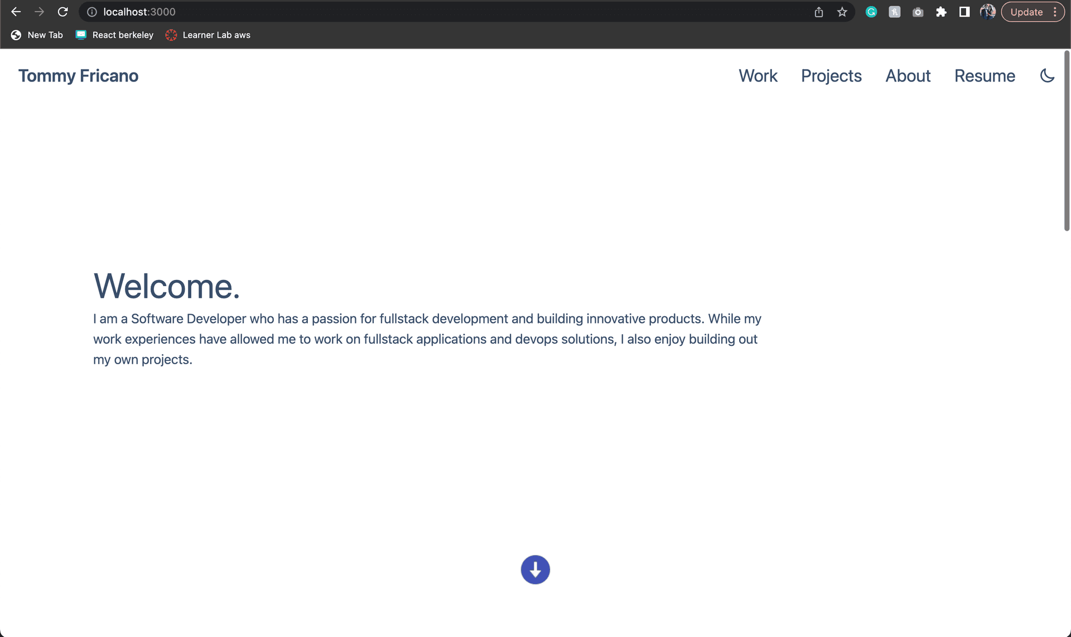Open the Chrome profile avatar
Viewport: 1071px width, 637px height.
tap(988, 12)
